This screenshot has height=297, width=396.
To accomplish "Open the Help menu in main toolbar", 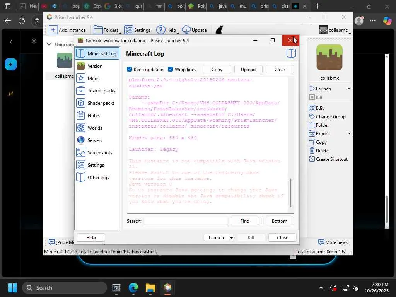I will click(x=167, y=30).
